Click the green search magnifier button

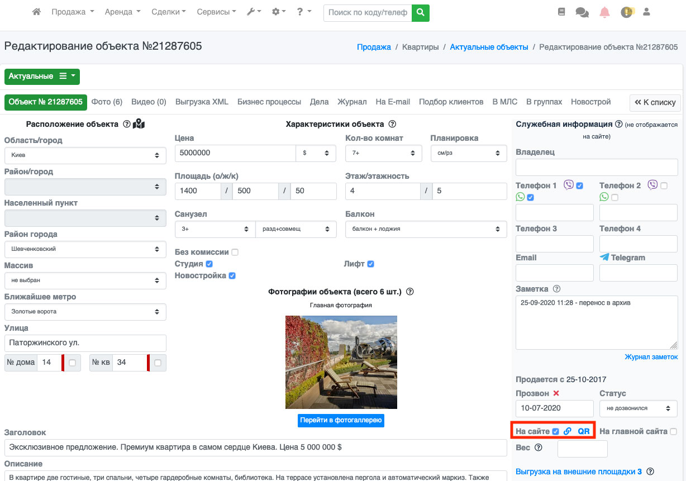click(420, 12)
